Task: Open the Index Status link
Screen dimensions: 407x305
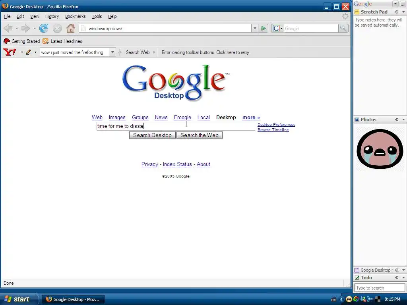Action: point(177,164)
